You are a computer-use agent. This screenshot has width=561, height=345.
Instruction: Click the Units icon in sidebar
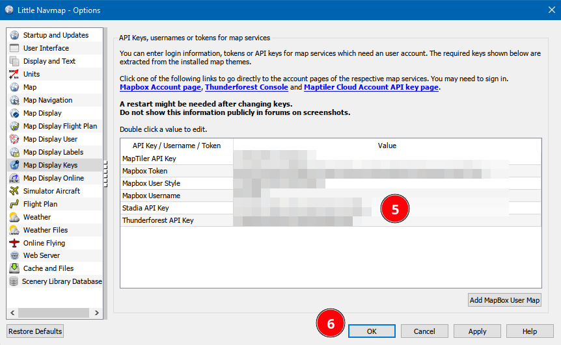click(x=14, y=74)
